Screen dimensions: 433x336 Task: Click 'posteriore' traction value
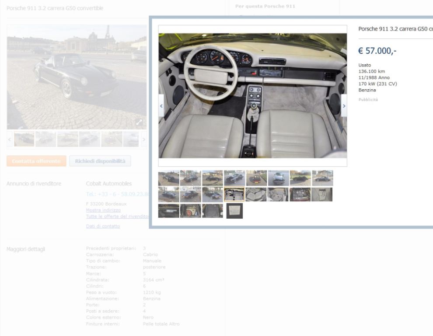point(154,267)
